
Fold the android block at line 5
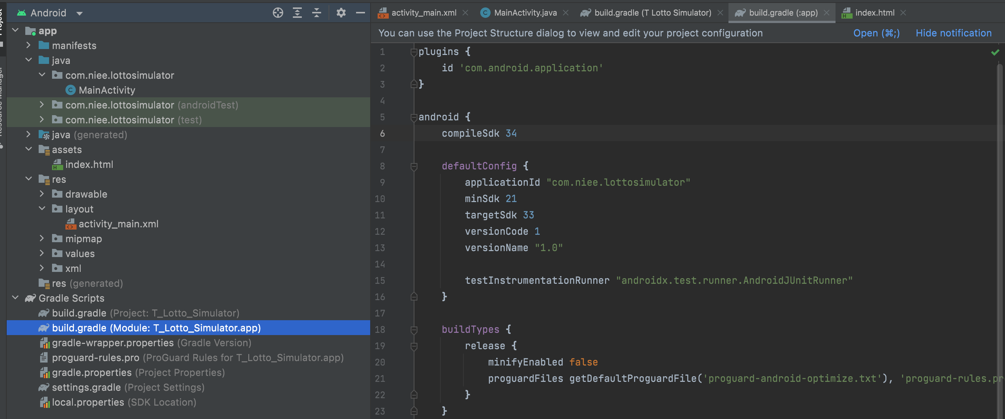tap(414, 117)
